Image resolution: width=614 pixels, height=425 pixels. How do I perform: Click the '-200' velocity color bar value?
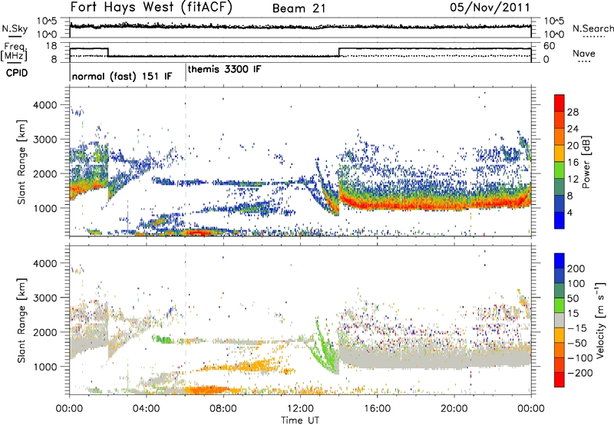[579, 373]
